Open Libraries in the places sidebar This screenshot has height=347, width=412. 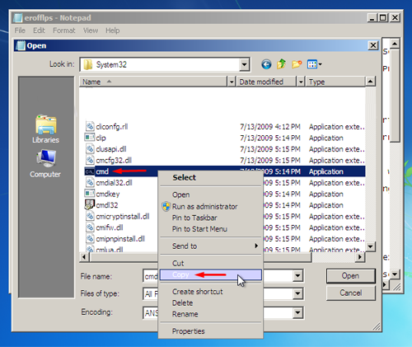point(45,129)
